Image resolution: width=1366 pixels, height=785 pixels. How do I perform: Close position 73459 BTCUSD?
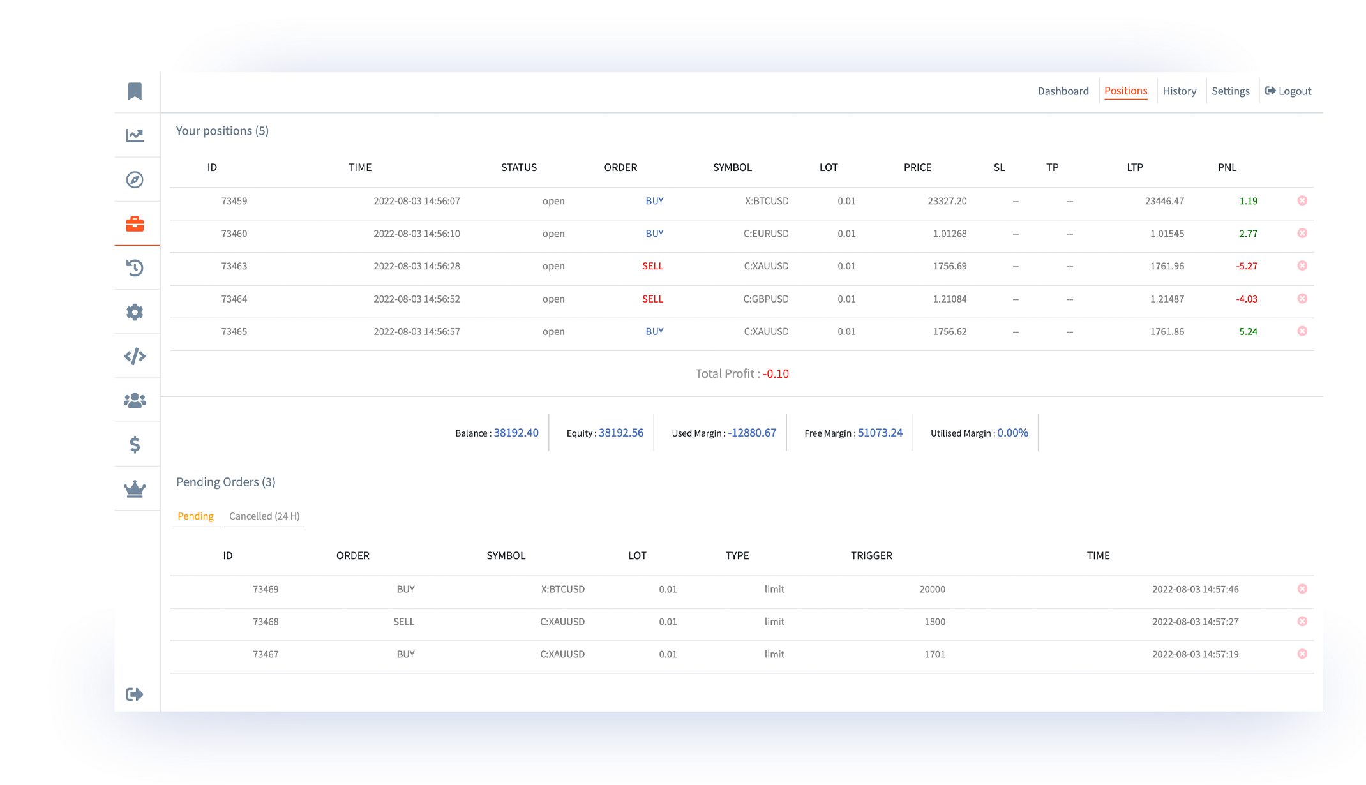[x=1302, y=201]
